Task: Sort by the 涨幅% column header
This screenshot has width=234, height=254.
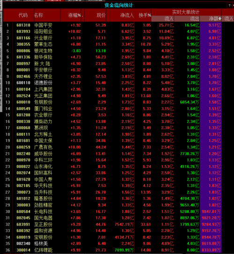Action: coord(74,15)
